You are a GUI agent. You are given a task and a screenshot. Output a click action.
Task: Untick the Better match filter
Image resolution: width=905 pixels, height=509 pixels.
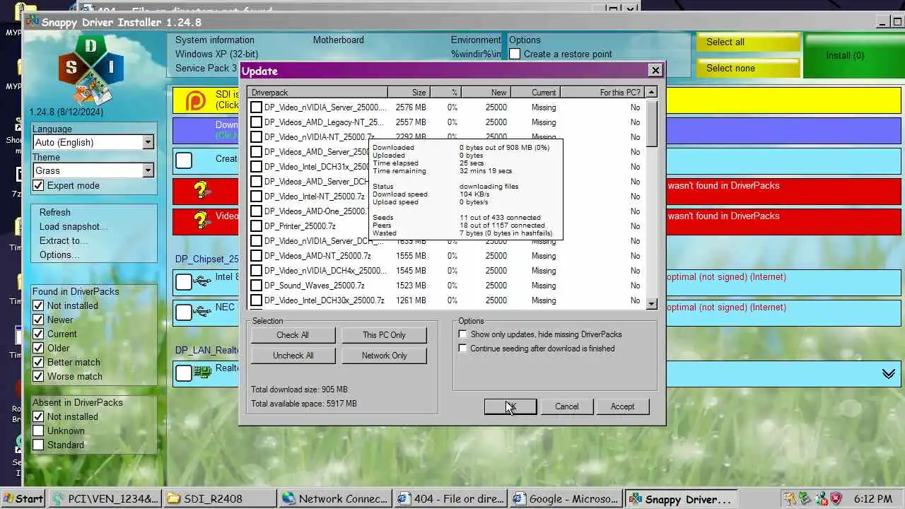[38, 362]
